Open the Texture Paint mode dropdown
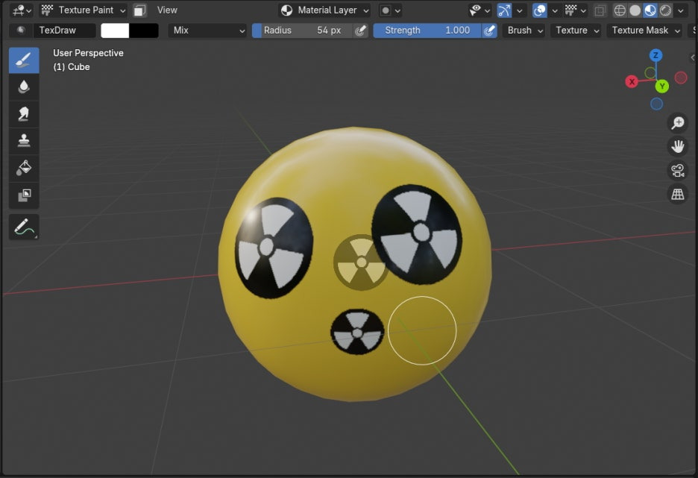Image resolution: width=698 pixels, height=478 pixels. pos(84,10)
